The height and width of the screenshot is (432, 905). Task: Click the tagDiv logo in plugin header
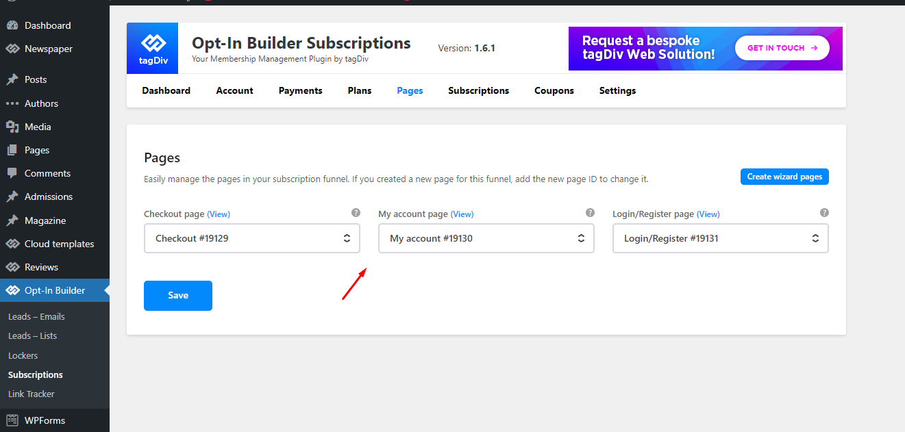tap(152, 48)
